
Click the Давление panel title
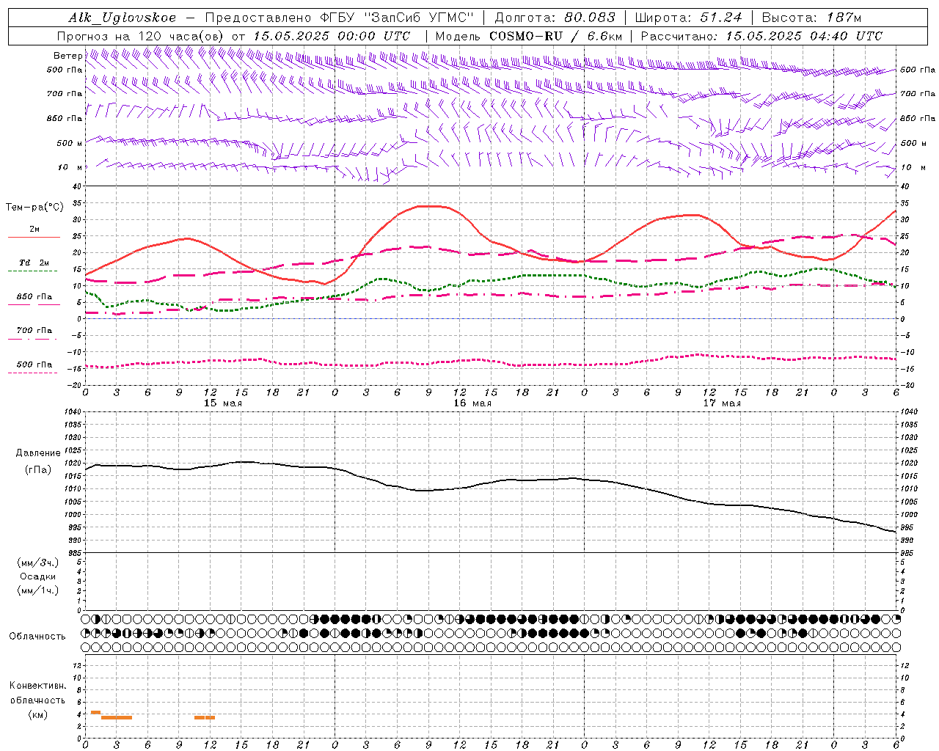tap(38, 453)
